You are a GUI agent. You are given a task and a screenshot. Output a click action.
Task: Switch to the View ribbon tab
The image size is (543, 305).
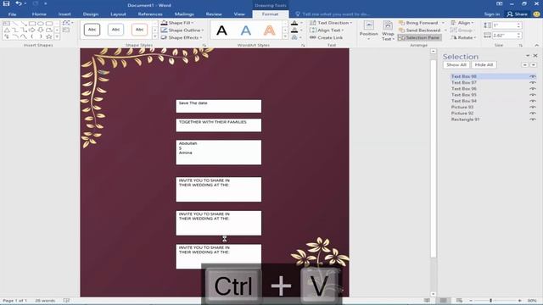coord(239,14)
